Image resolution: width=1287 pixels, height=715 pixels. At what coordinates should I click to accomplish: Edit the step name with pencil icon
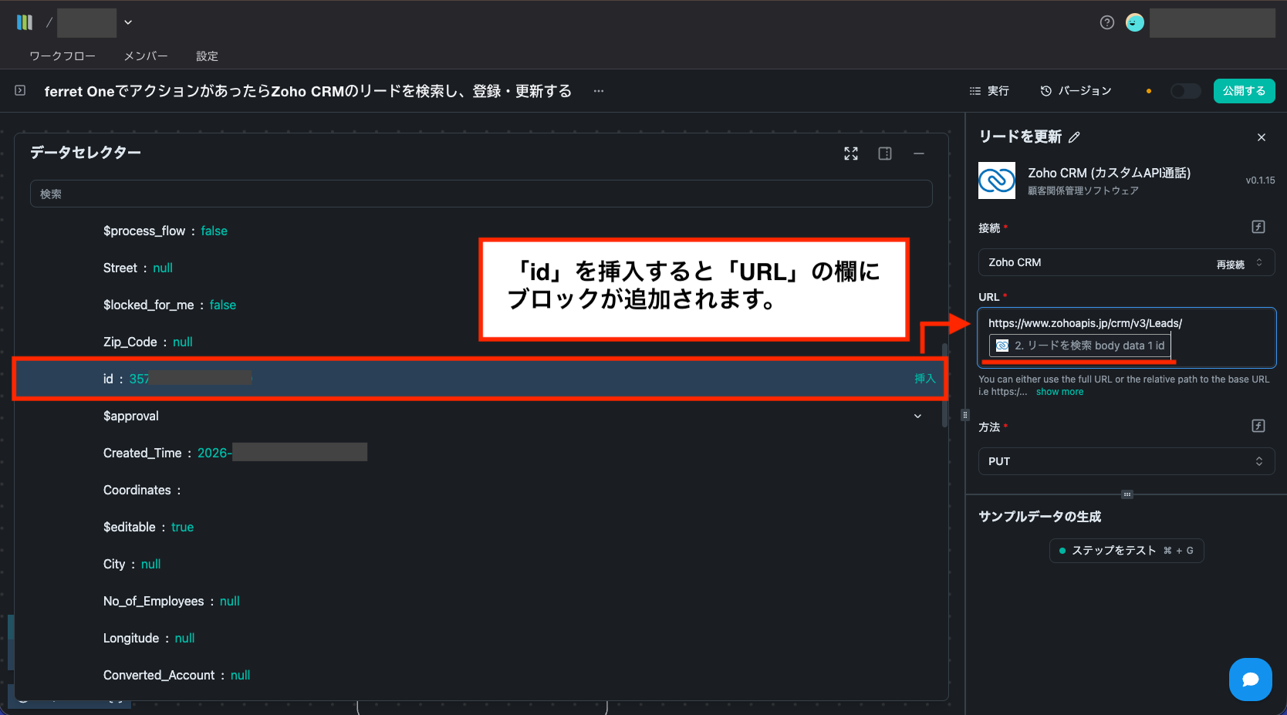(1074, 137)
